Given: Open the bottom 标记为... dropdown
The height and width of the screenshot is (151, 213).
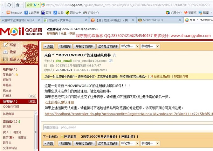Looking at the screenshot, I should point(130,143).
